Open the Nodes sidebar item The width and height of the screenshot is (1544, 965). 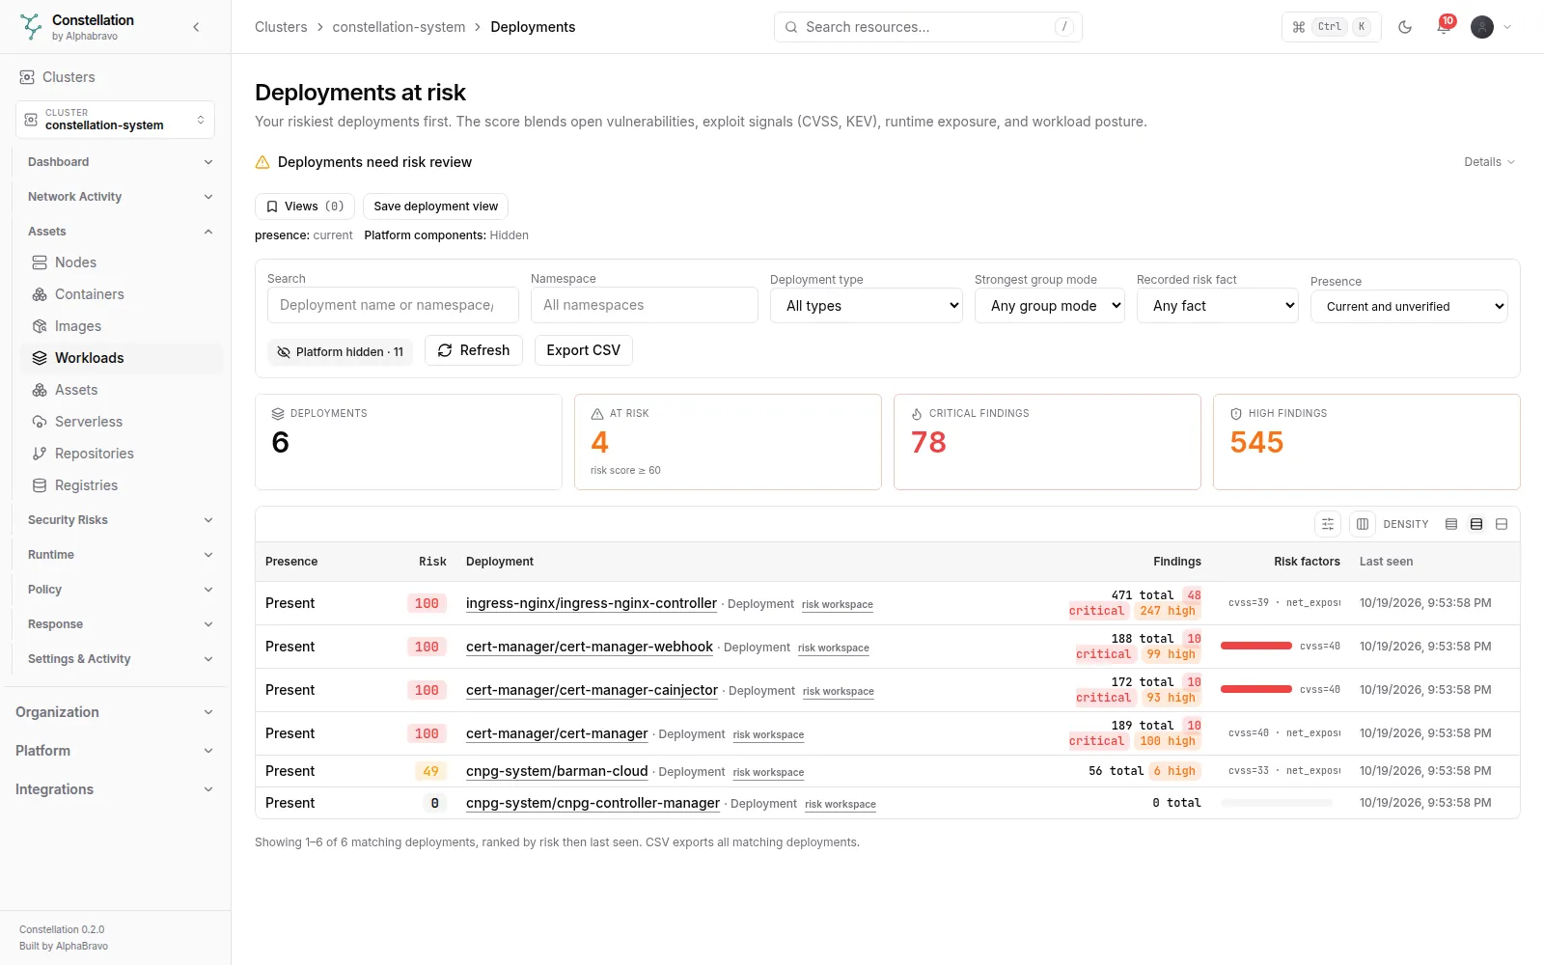pyautogui.click(x=122, y=262)
